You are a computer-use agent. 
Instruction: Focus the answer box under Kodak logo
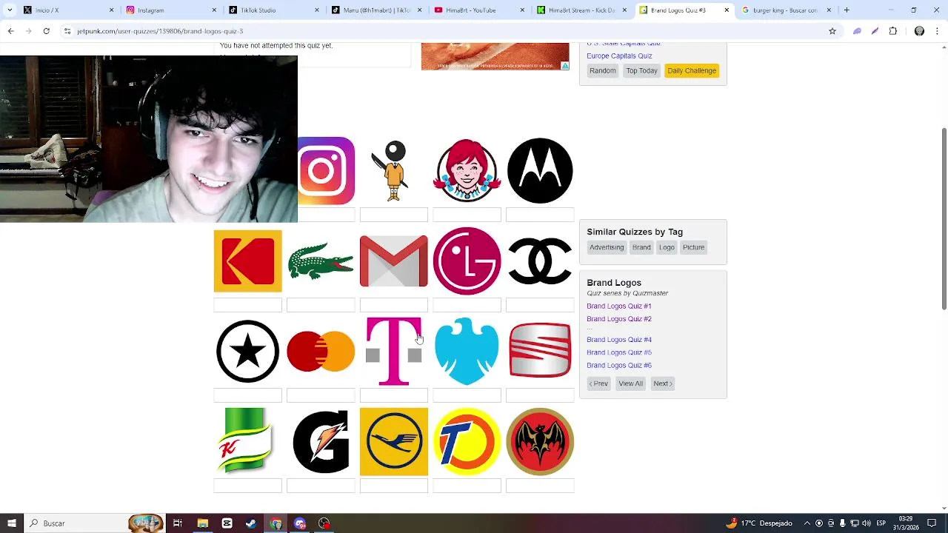247,305
